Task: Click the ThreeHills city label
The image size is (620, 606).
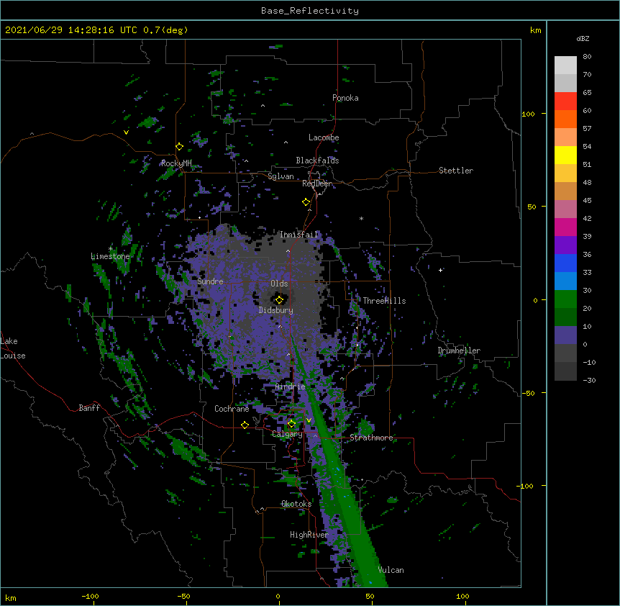Action: coord(384,301)
